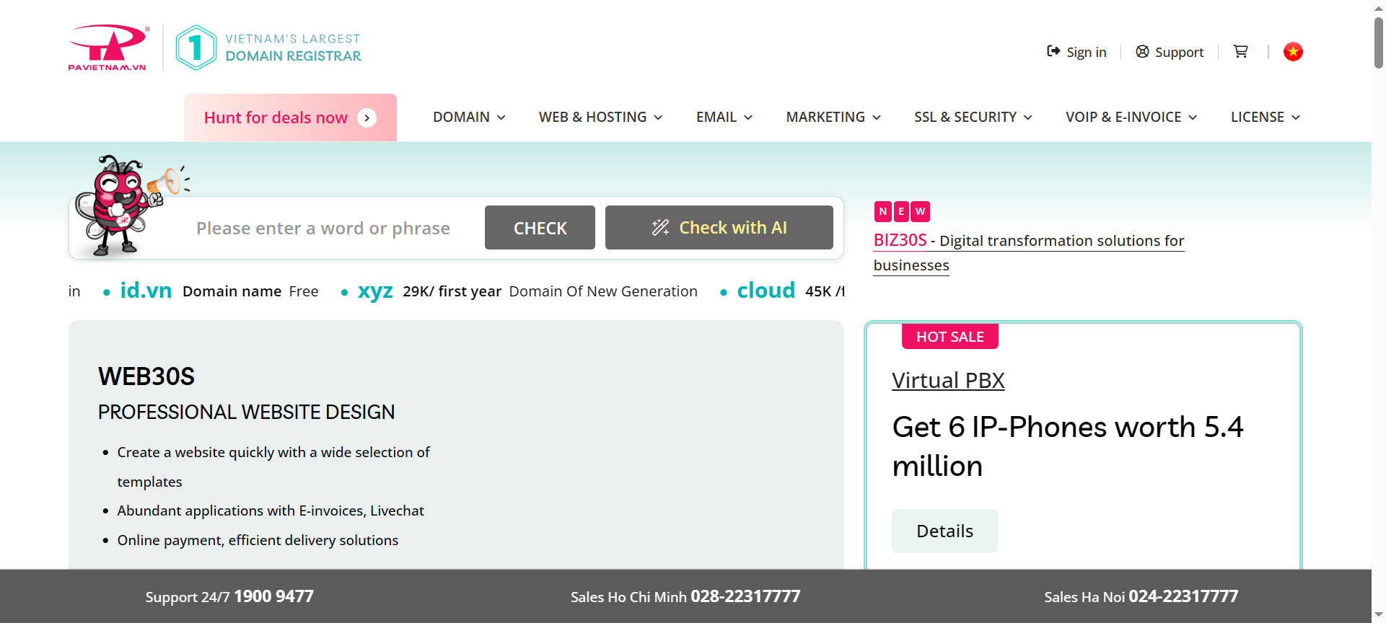Expand the LICENSE dropdown
The height and width of the screenshot is (623, 1386).
pyautogui.click(x=1265, y=117)
